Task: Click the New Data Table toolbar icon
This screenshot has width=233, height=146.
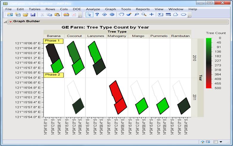Action: pos(10,15)
